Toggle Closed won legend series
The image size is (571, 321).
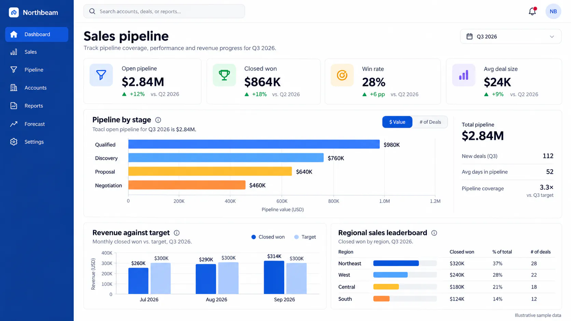point(268,237)
